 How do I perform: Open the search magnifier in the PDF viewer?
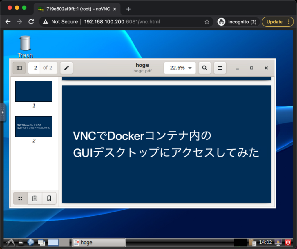204,68
